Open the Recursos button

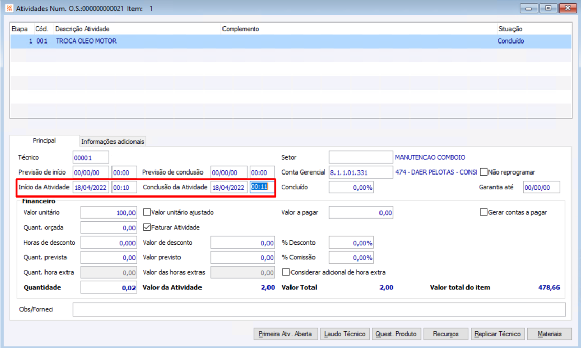[446, 334]
